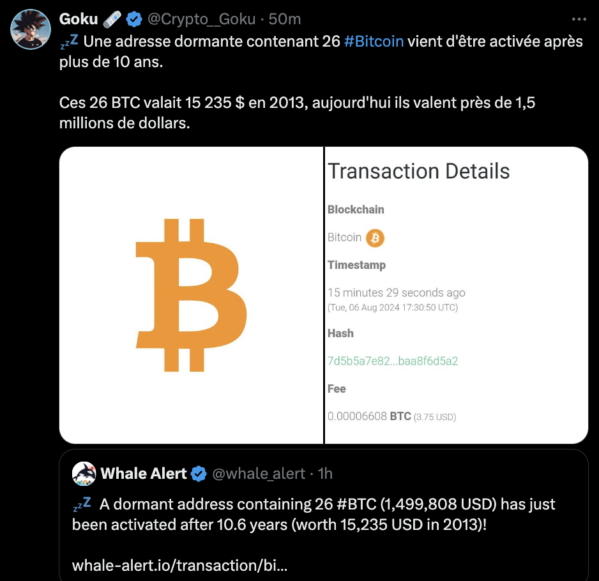This screenshot has height=581, width=599.
Task: Open the #Bitcoin hashtag link
Action: [x=374, y=42]
